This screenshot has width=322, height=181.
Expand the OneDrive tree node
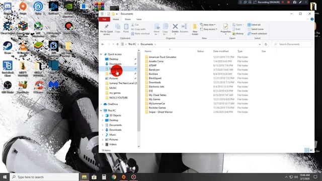(x=101, y=104)
